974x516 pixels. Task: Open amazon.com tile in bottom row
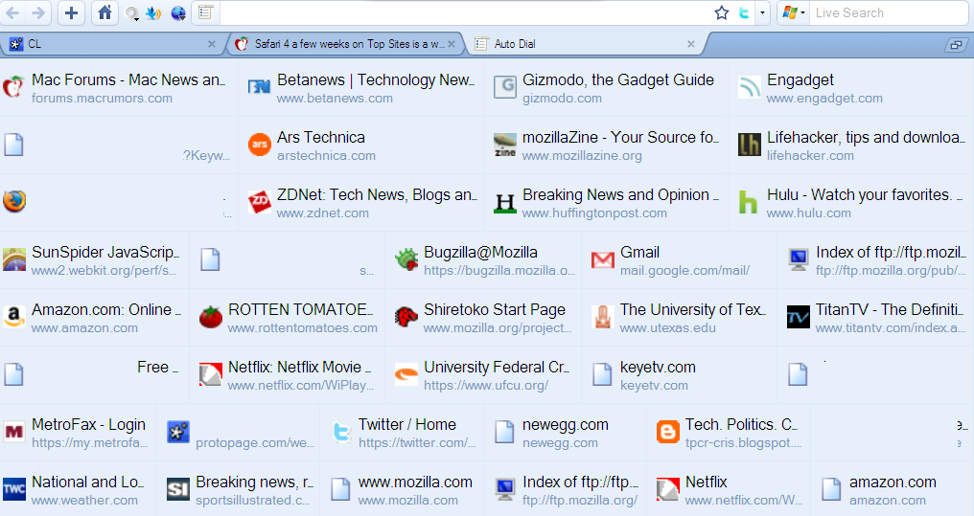(x=892, y=489)
